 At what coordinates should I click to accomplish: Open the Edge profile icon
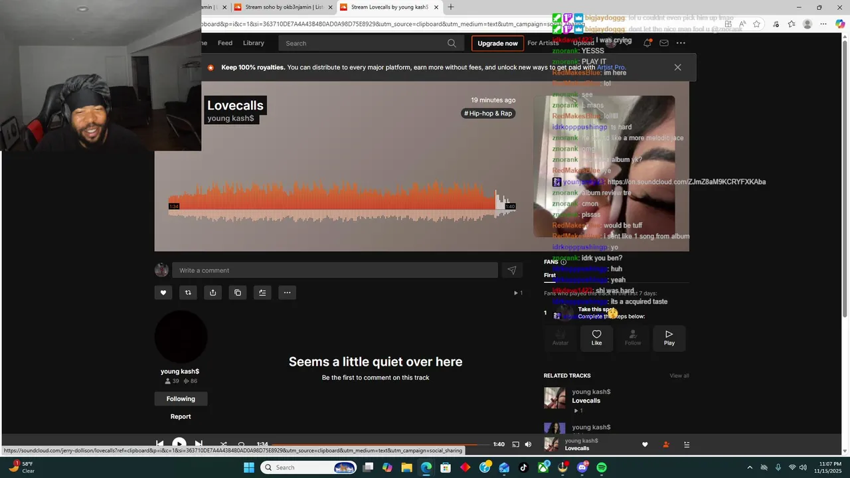pos(807,24)
